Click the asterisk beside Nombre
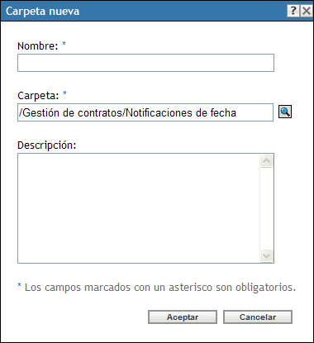314x343 pixels. (64, 44)
